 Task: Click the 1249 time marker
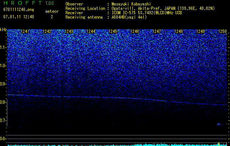click(x=200, y=31)
